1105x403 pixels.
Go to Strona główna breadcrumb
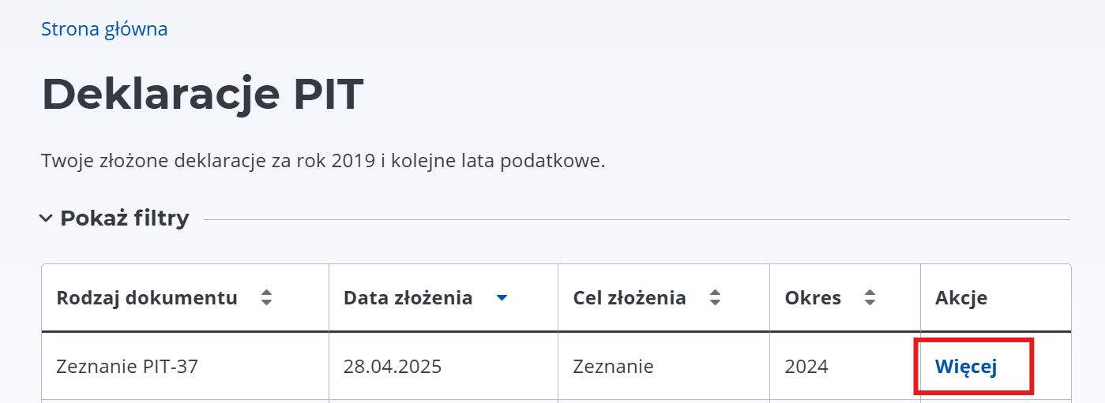(x=104, y=30)
